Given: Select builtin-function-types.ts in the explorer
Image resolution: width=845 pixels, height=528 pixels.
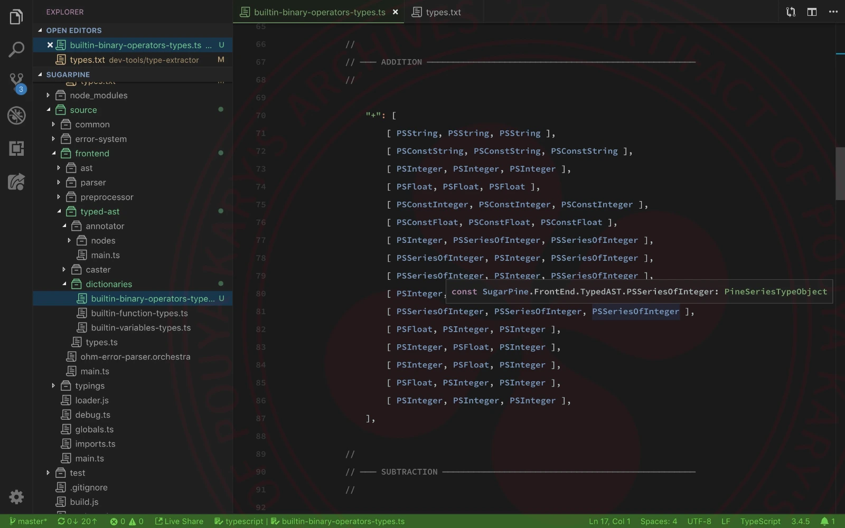Looking at the screenshot, I should 140,313.
